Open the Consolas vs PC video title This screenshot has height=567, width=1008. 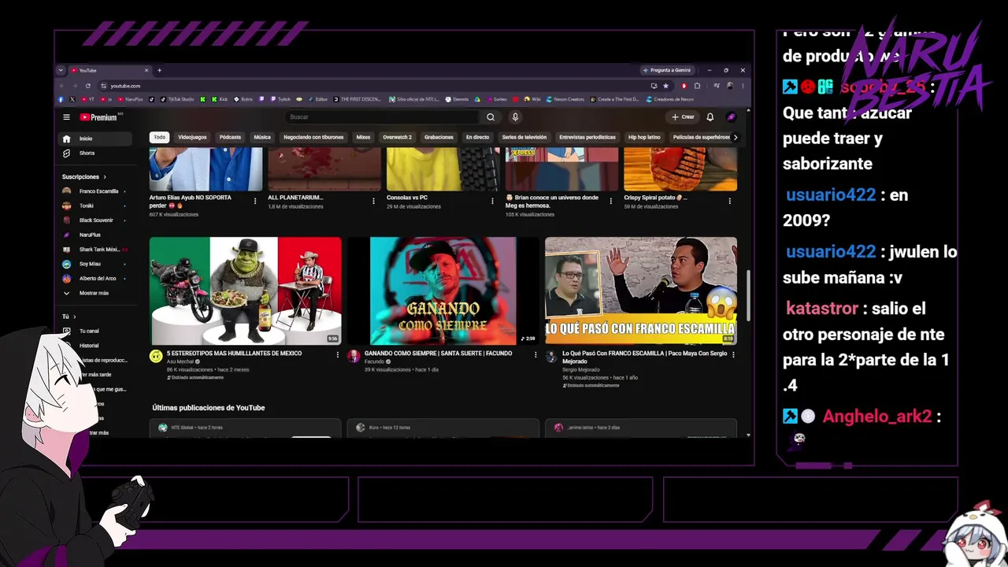pyautogui.click(x=407, y=198)
